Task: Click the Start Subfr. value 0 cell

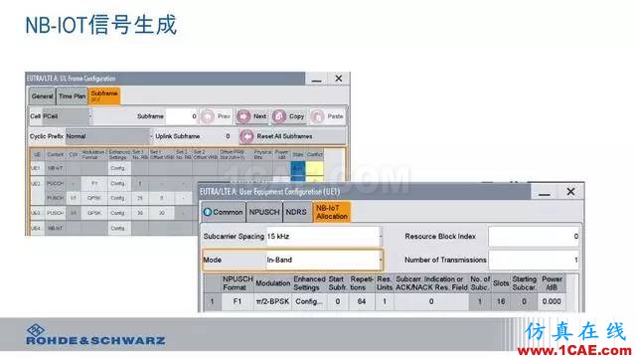Action: pos(338,301)
